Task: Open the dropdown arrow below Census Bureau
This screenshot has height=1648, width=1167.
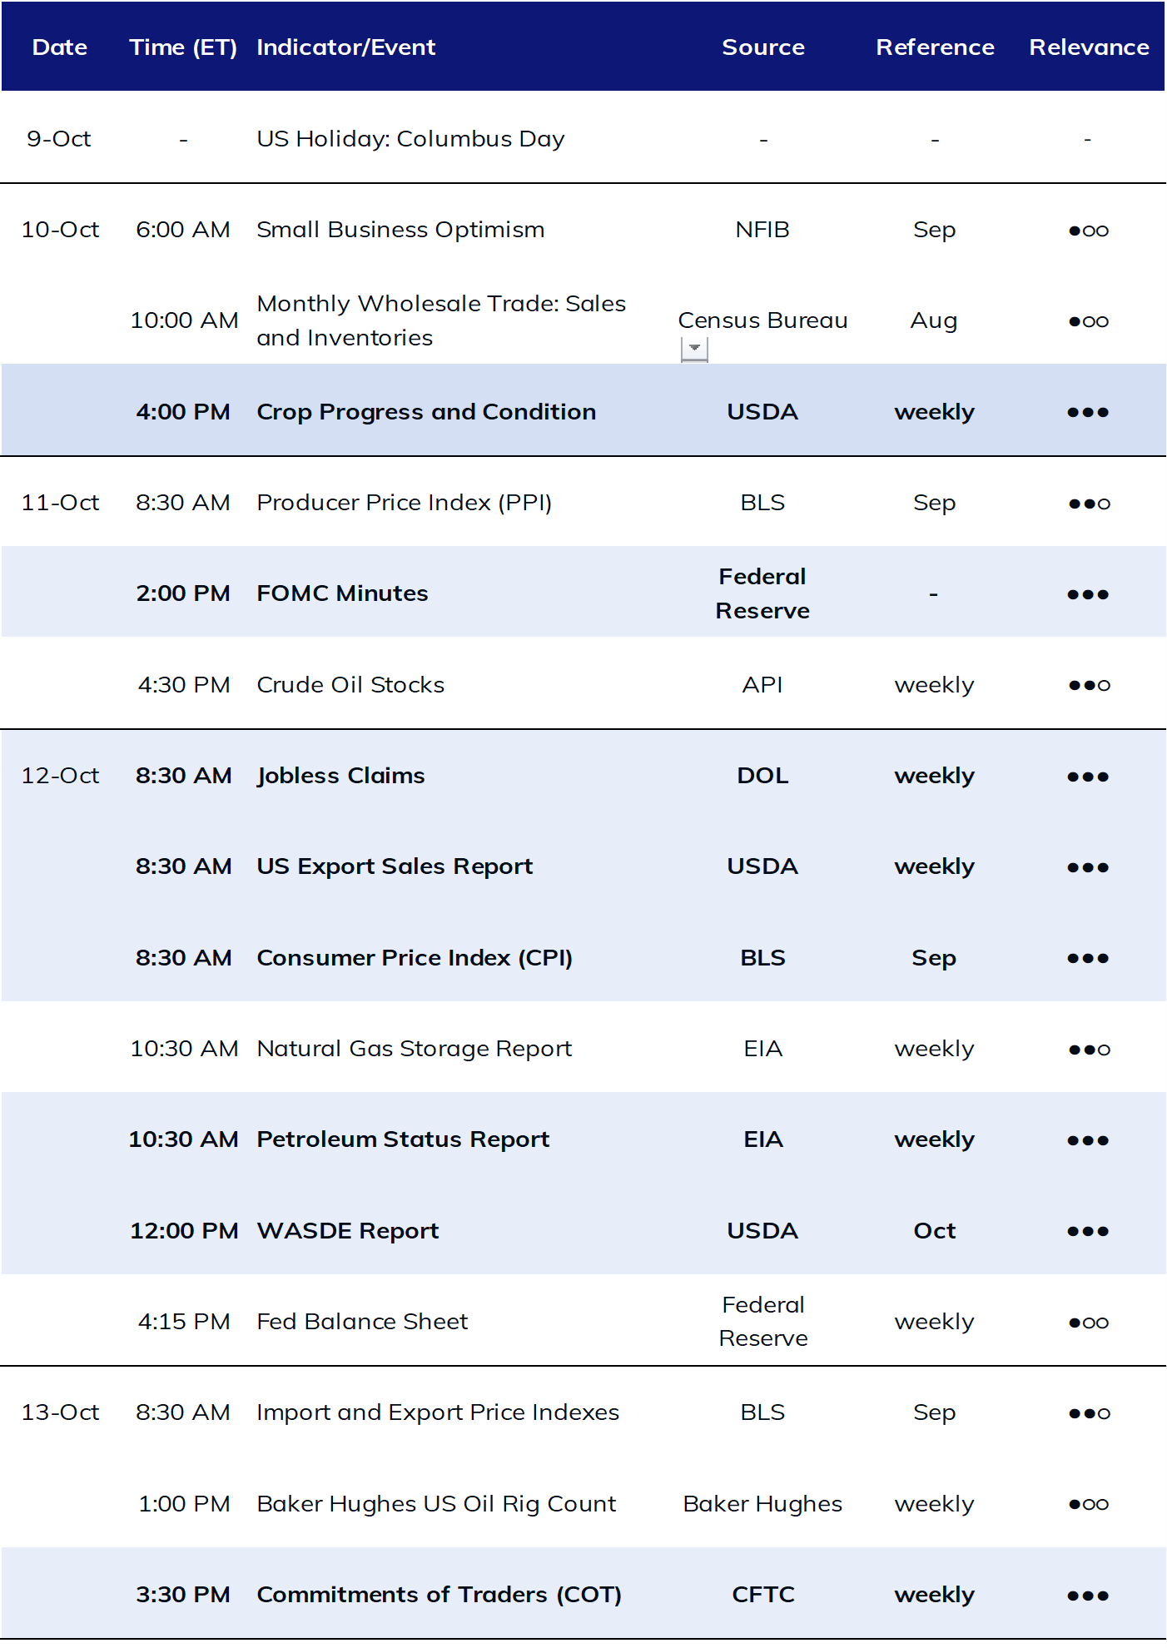Action: coord(694,349)
